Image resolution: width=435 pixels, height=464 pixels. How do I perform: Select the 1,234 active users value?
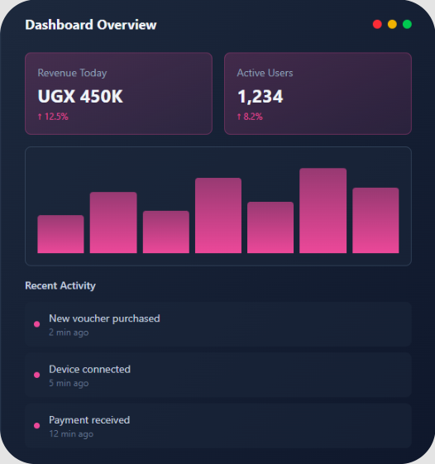coord(261,97)
